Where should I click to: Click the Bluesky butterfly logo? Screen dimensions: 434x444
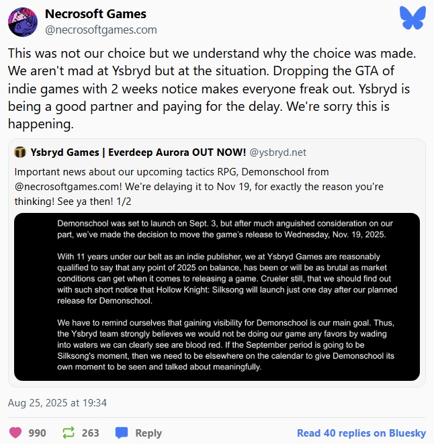pyautogui.click(x=413, y=17)
